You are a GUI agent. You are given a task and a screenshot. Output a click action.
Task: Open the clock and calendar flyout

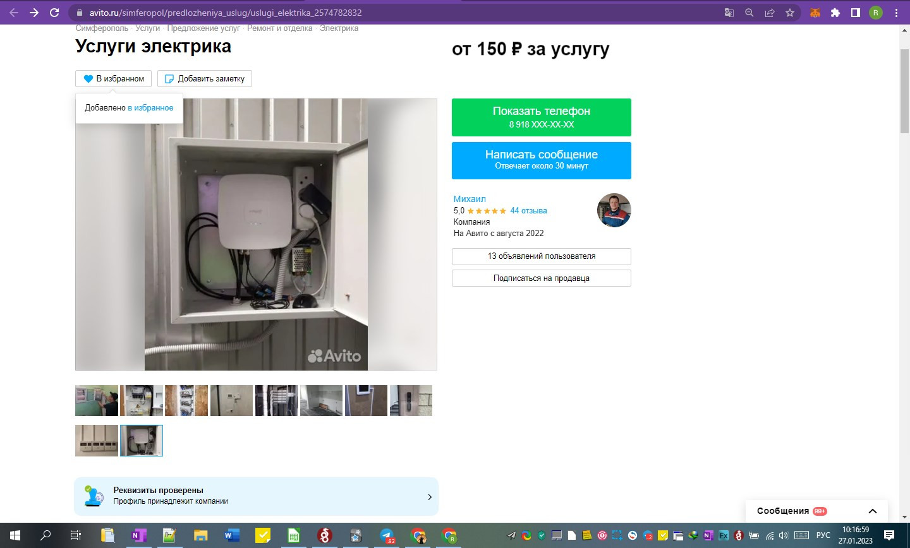[x=856, y=535]
